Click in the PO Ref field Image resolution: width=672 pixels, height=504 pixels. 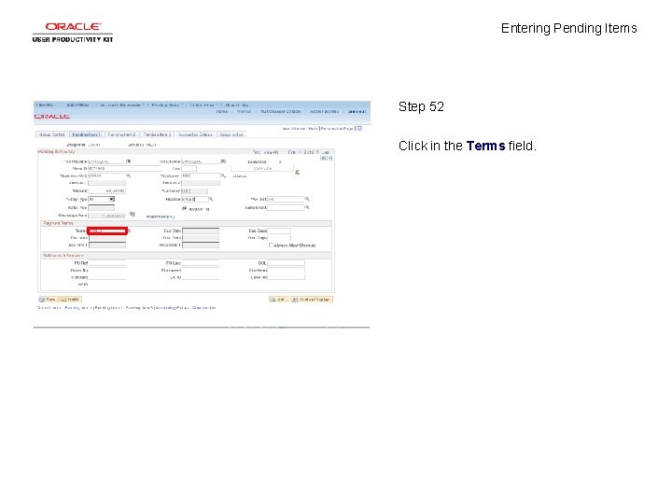coord(107,262)
